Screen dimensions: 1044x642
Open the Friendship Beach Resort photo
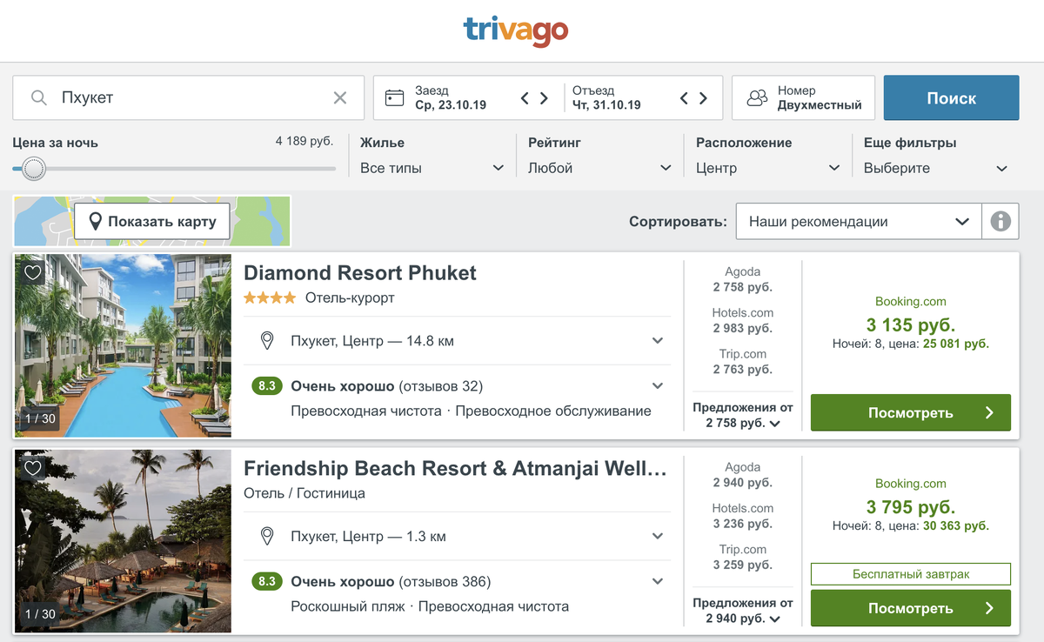(x=123, y=541)
